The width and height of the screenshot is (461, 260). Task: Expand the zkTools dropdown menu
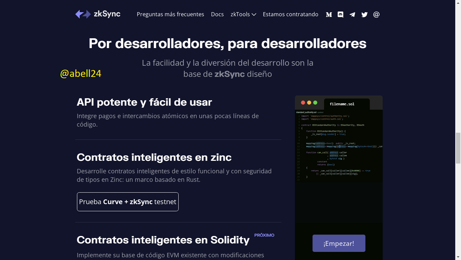243,14
